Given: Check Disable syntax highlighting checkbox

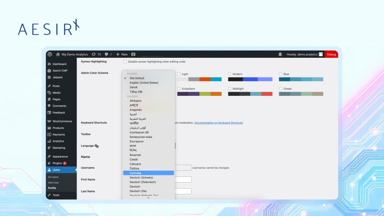Looking at the screenshot, I should (x=125, y=62).
